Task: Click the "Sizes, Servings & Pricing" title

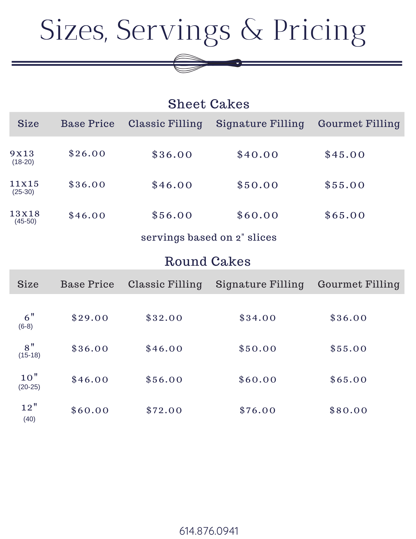Action: (x=203, y=30)
